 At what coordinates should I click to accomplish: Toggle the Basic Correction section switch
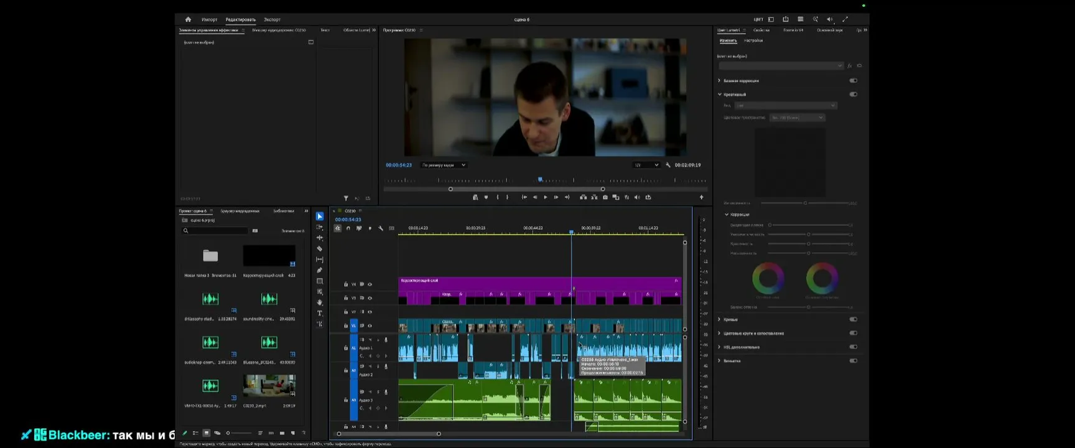click(x=854, y=80)
